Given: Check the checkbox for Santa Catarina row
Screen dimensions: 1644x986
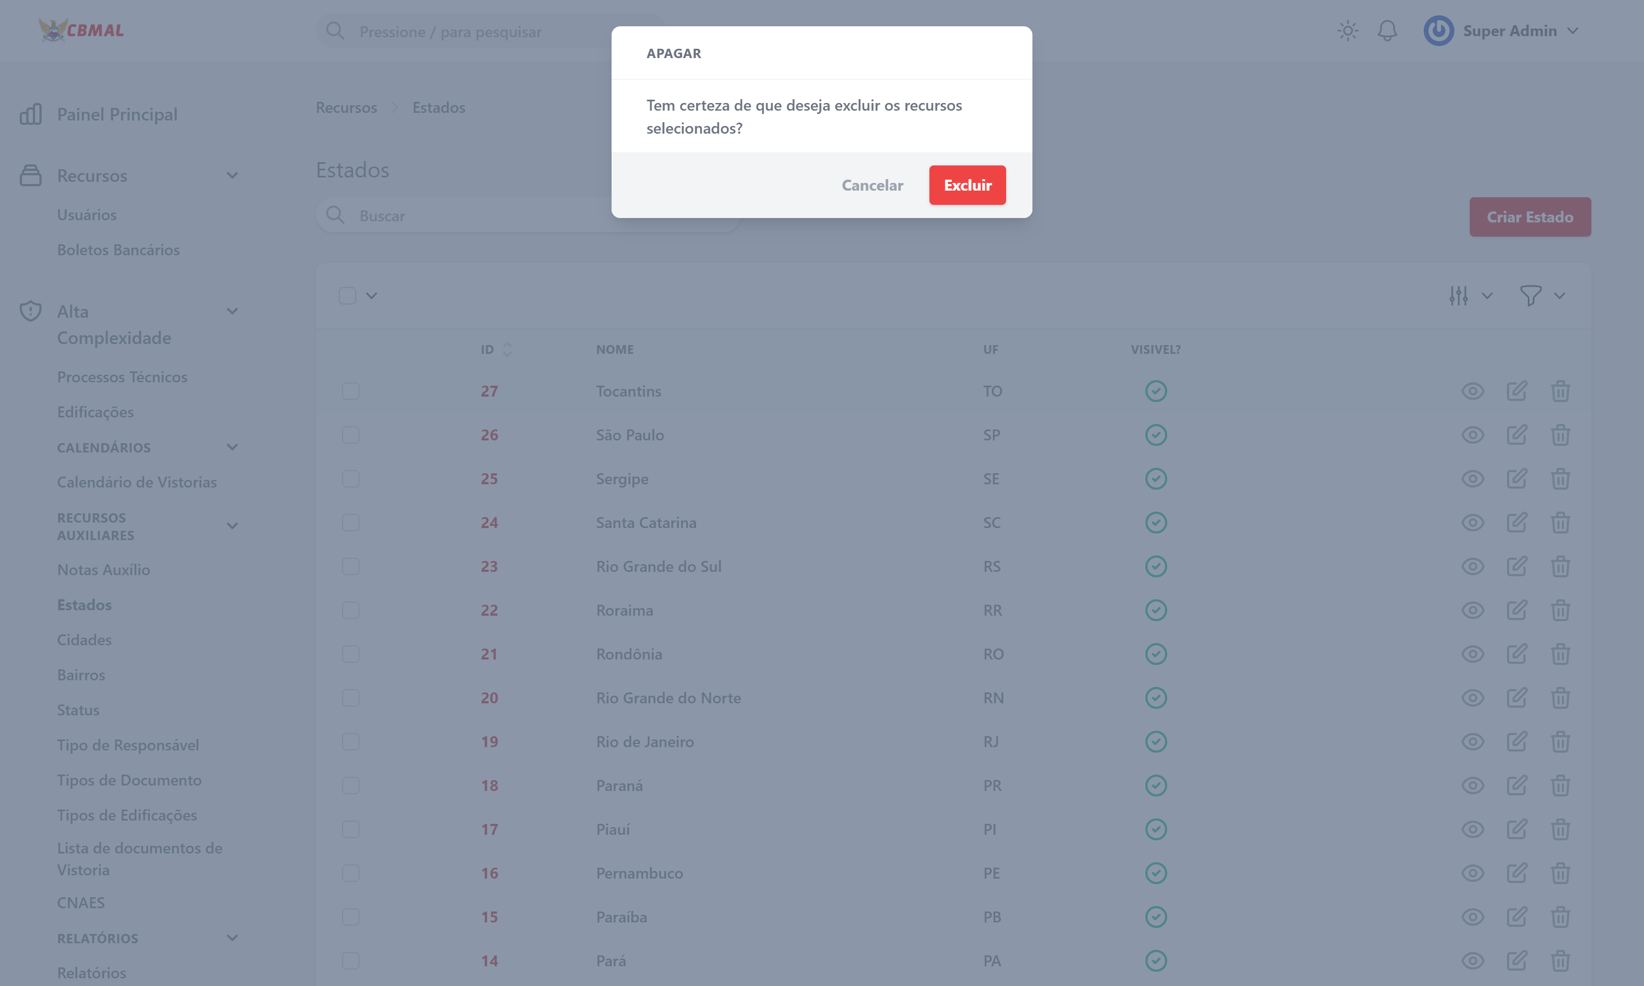Looking at the screenshot, I should (350, 522).
